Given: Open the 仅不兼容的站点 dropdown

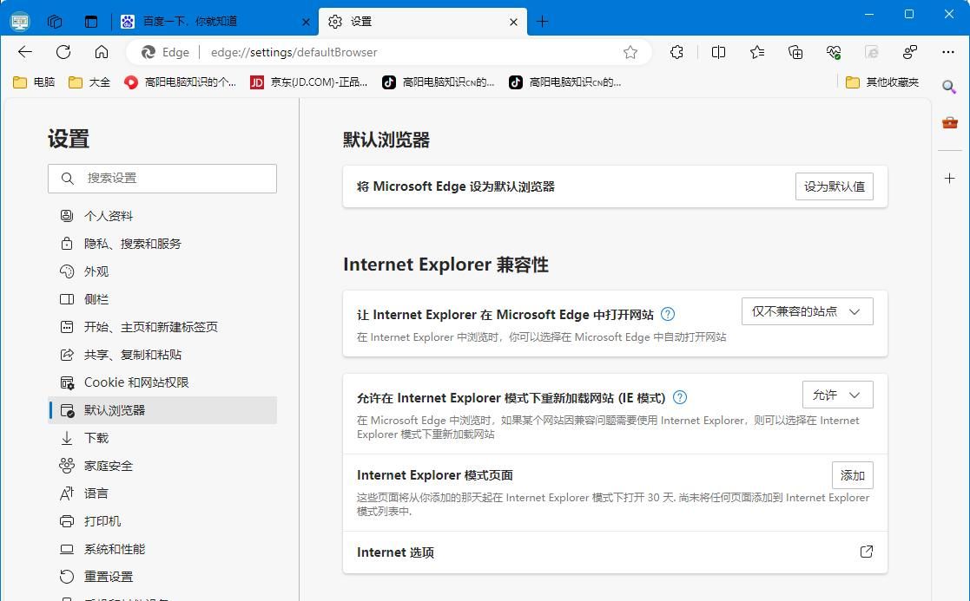Looking at the screenshot, I should pos(806,311).
